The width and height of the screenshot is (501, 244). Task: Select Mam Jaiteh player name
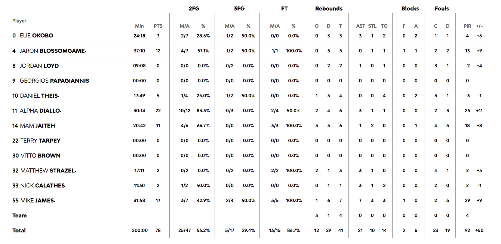pyautogui.click(x=37, y=126)
